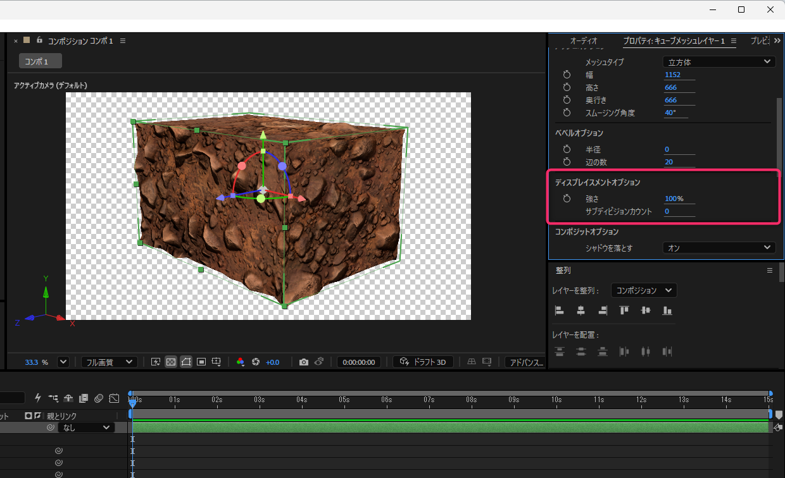Viewport: 785px width, 478px height.
Task: Click the timeline ruler at 05s
Action: click(344, 400)
